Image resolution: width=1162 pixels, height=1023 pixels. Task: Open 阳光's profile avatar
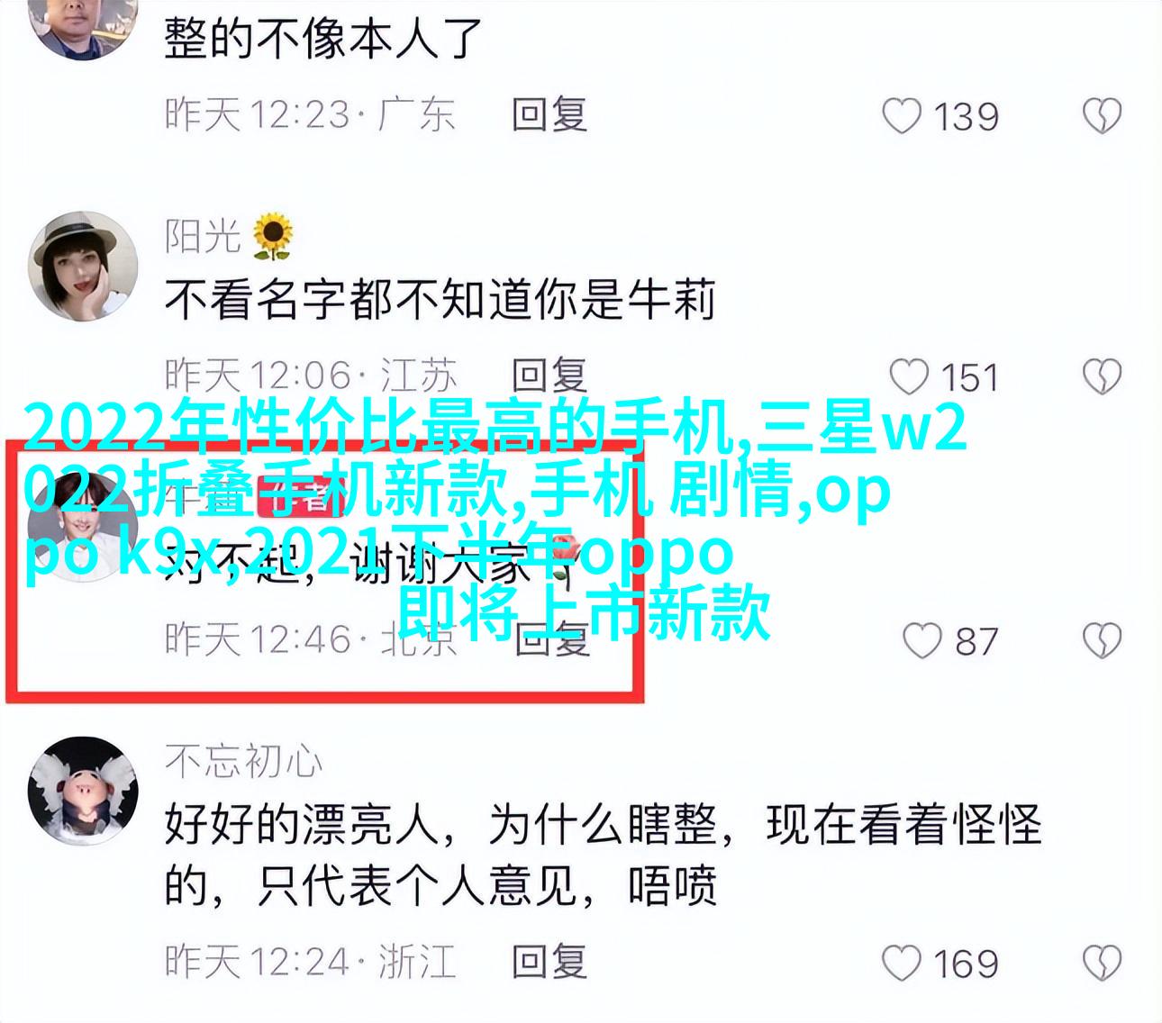tap(83, 267)
